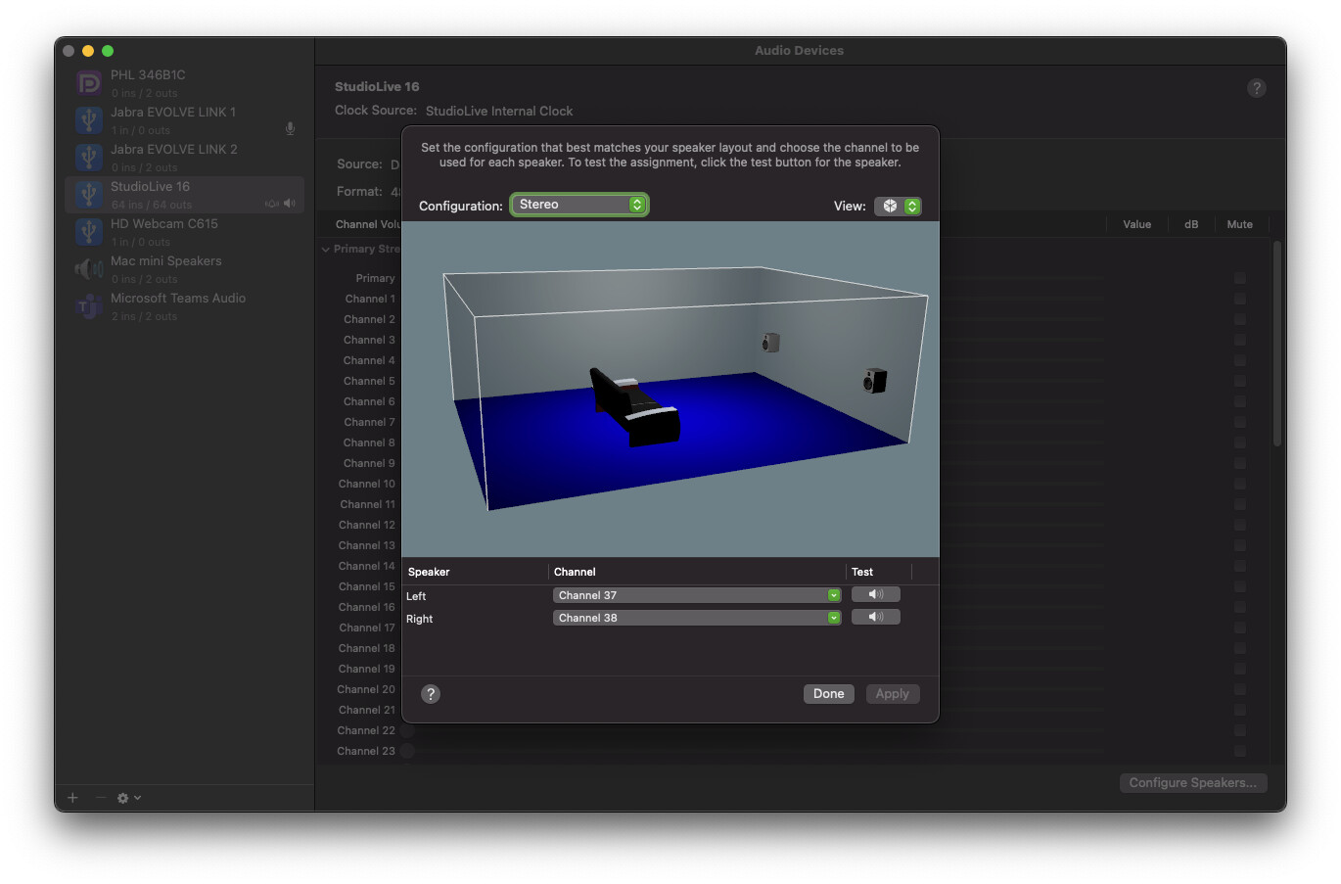Toggle the Primary mute checkbox
Viewport: 1341px width, 884px height.
click(x=1240, y=278)
